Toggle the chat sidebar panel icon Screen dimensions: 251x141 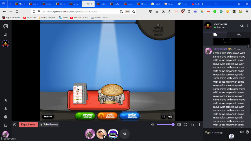[179, 124]
